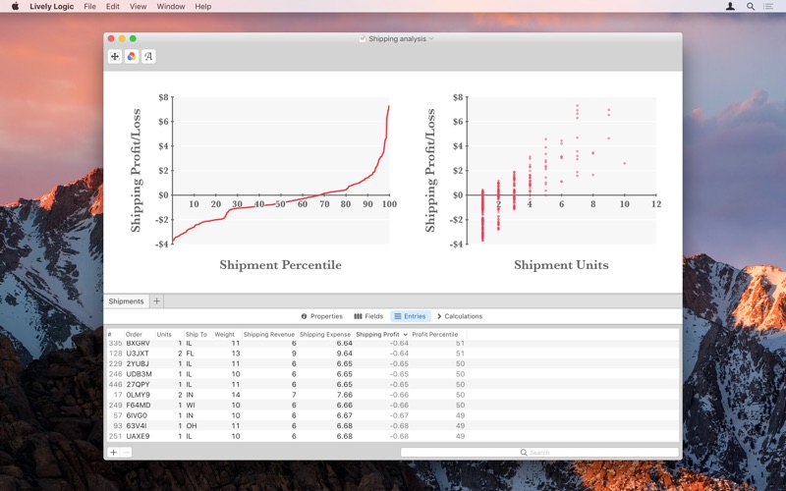This screenshot has height=491, width=786.
Task: Open the File menu
Action: (x=89, y=7)
